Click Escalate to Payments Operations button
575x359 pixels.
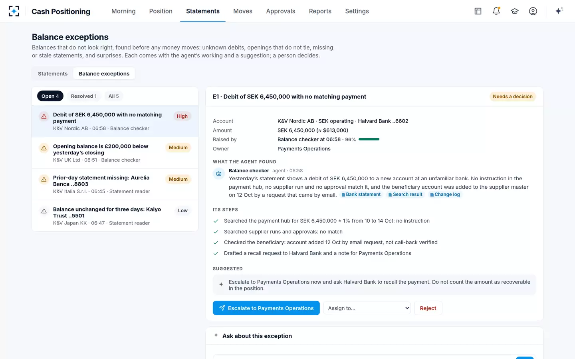point(266,308)
